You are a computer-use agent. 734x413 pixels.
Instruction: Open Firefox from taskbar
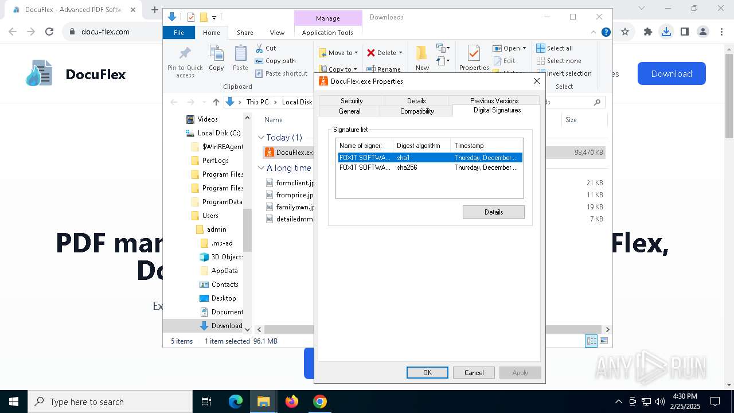click(x=292, y=402)
